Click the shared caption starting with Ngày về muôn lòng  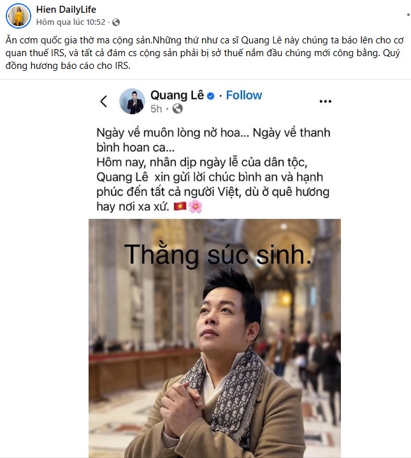coord(213,170)
